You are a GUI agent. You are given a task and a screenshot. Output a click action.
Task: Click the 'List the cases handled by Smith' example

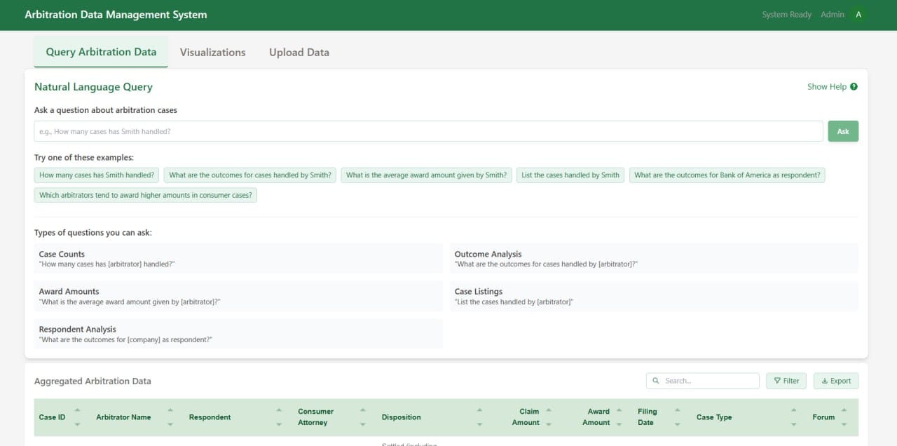click(570, 175)
